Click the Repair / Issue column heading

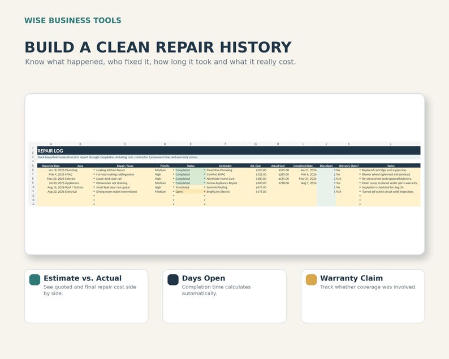(125, 166)
